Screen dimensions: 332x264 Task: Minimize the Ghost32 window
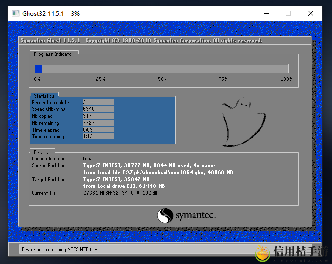(266, 13)
